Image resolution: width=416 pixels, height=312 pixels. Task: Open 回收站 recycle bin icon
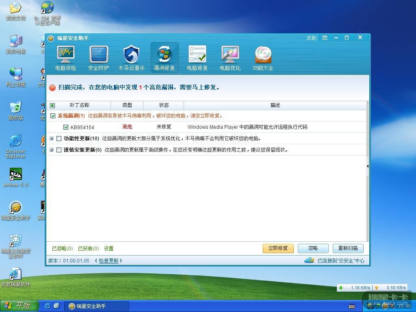point(16,110)
